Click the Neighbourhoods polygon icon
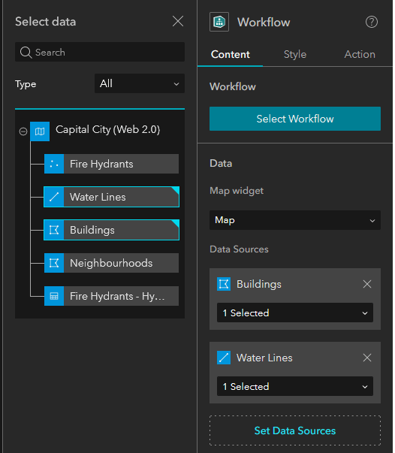Screen dimensions: 395x453 [54, 263]
